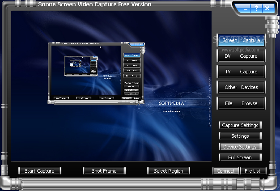Connect to the capture device

point(226,171)
